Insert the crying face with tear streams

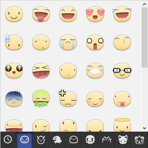coord(68,42)
